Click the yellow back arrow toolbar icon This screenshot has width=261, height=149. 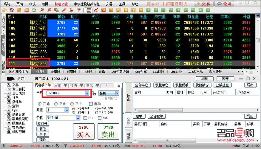(x=4, y=10)
